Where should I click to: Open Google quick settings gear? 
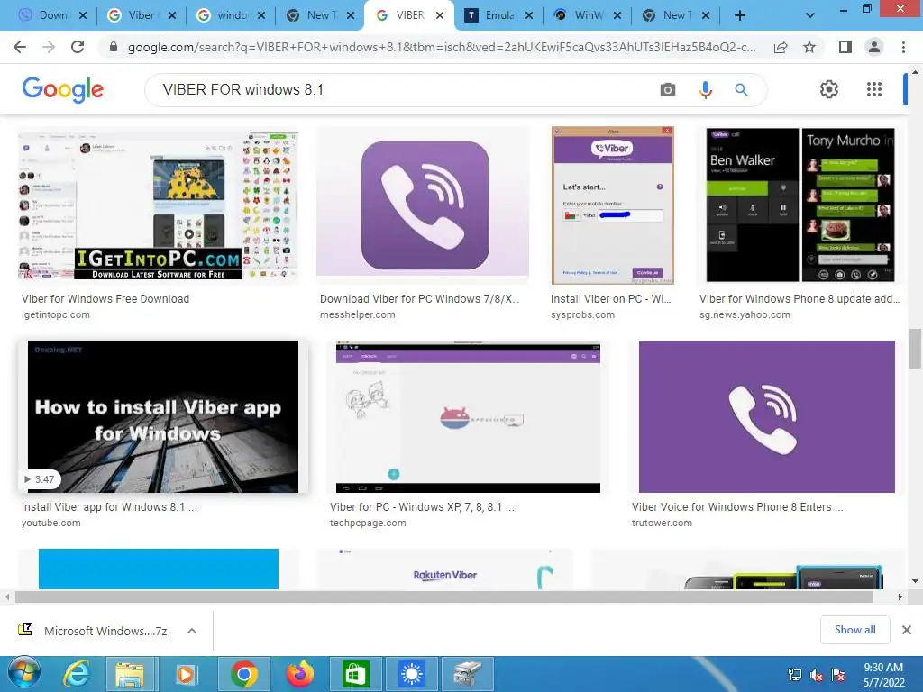click(829, 89)
